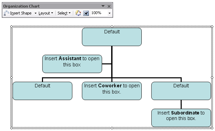Select the top Default box
The image size is (215, 131).
coord(112,37)
